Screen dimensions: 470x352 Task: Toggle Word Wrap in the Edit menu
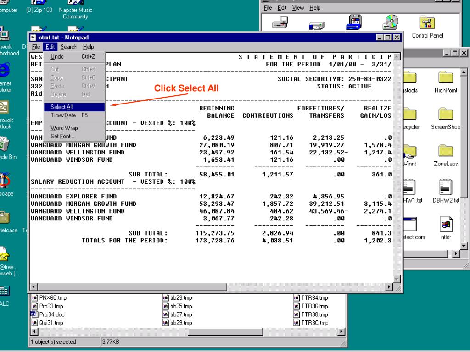[x=64, y=128]
